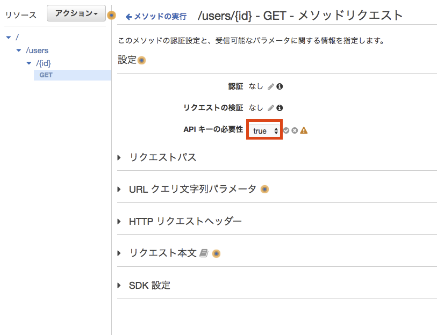Image resolution: width=437 pixels, height=335 pixels.
Task: Click the pencil edit icon beside 認証
Action: pos(271,86)
